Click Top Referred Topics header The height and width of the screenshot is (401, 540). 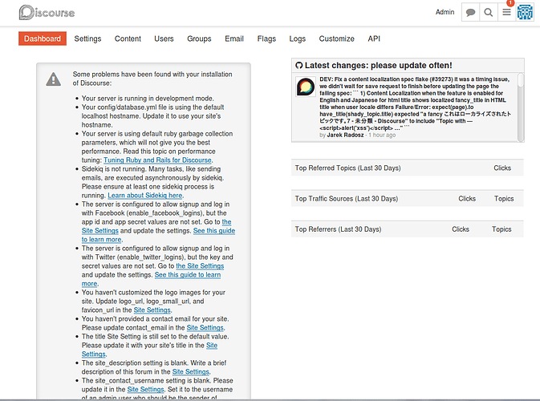click(x=348, y=168)
